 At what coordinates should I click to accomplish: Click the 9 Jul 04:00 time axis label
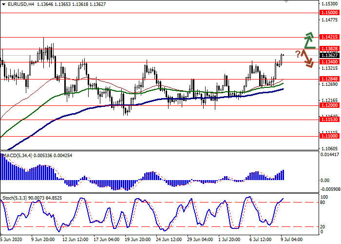[x=290, y=240]
